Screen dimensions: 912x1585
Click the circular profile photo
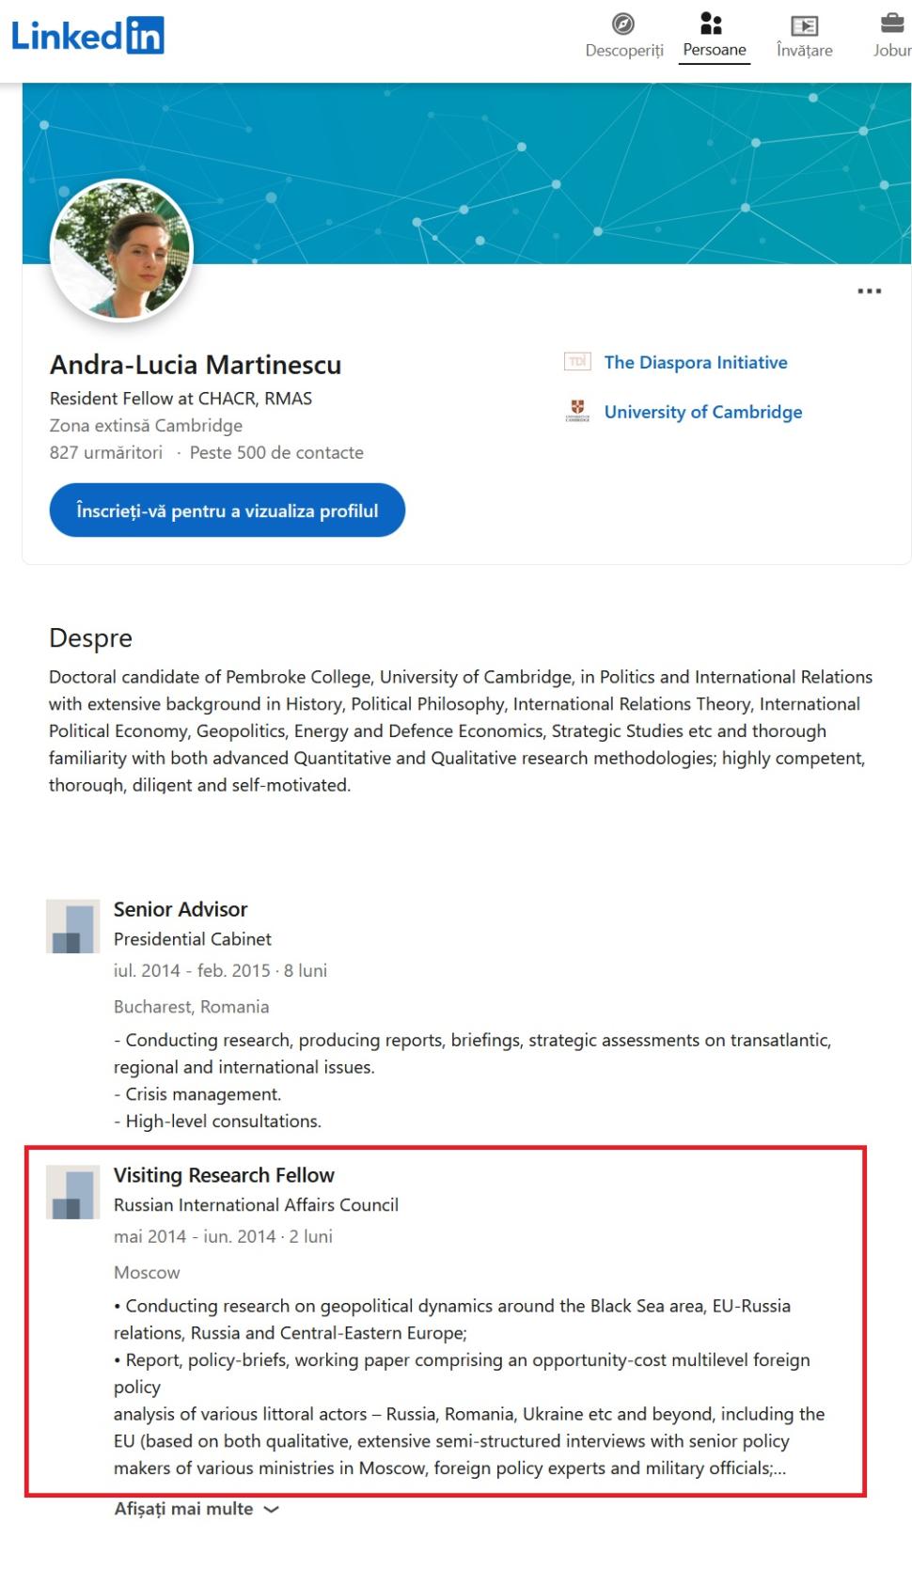click(121, 251)
